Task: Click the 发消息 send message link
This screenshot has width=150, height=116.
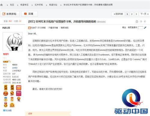Action: tap(7, 110)
